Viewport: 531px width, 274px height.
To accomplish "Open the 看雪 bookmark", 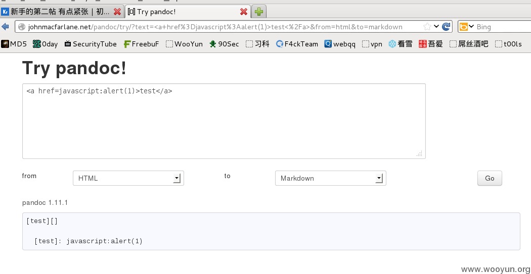I will [401, 44].
